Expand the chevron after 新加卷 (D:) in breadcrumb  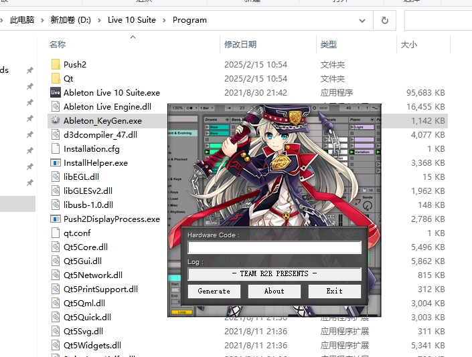[99, 21]
